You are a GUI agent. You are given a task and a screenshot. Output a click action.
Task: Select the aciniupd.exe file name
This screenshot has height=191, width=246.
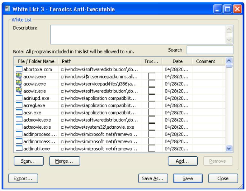(36, 98)
